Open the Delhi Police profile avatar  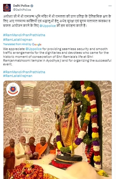(7, 8)
